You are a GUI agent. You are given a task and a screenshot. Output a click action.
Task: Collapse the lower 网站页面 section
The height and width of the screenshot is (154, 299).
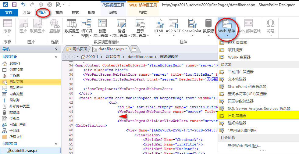tap(56, 144)
